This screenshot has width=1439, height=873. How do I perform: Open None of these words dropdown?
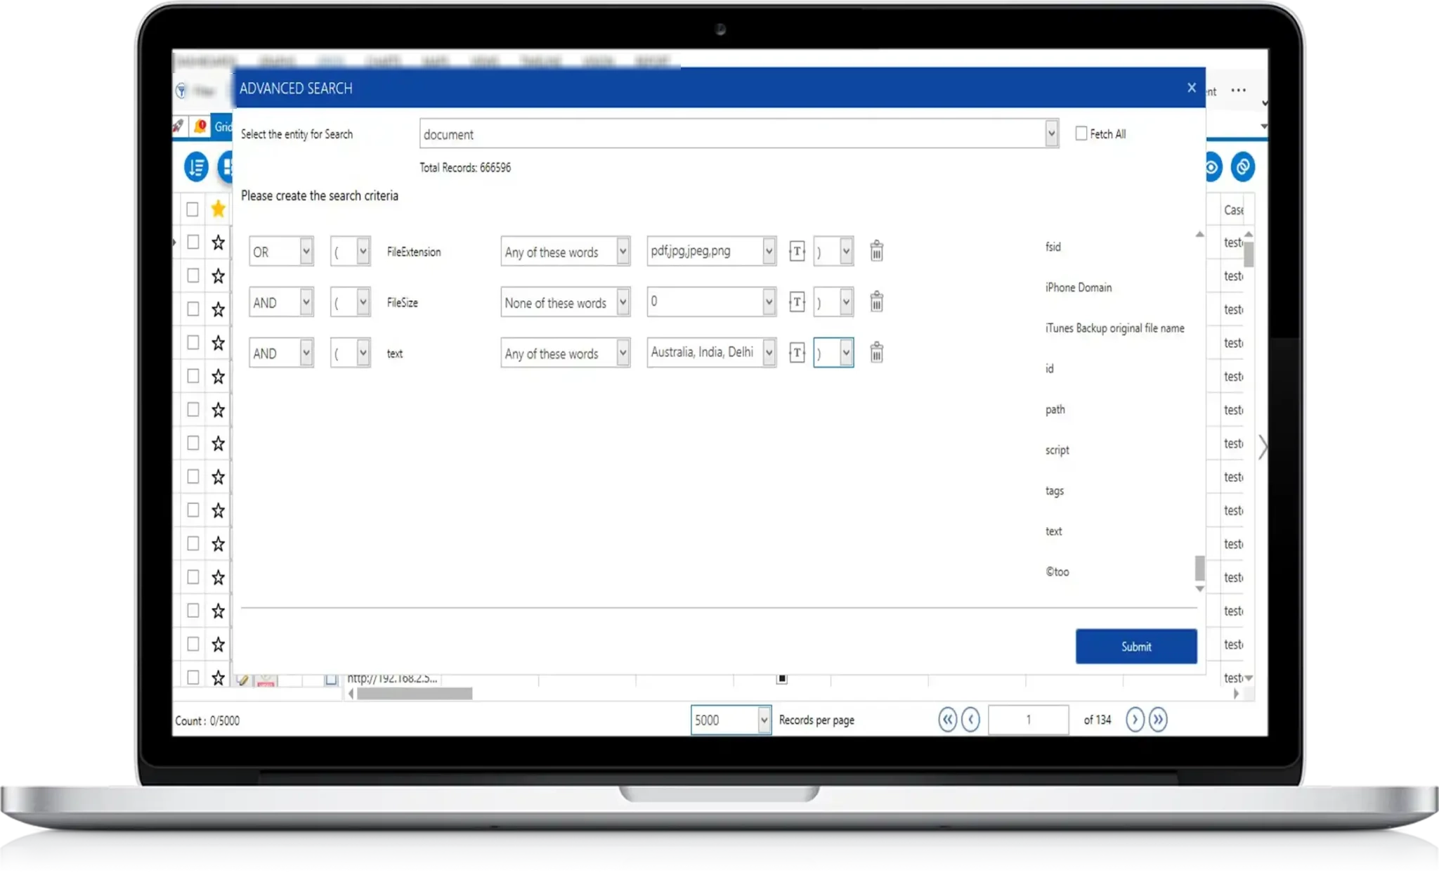click(623, 302)
